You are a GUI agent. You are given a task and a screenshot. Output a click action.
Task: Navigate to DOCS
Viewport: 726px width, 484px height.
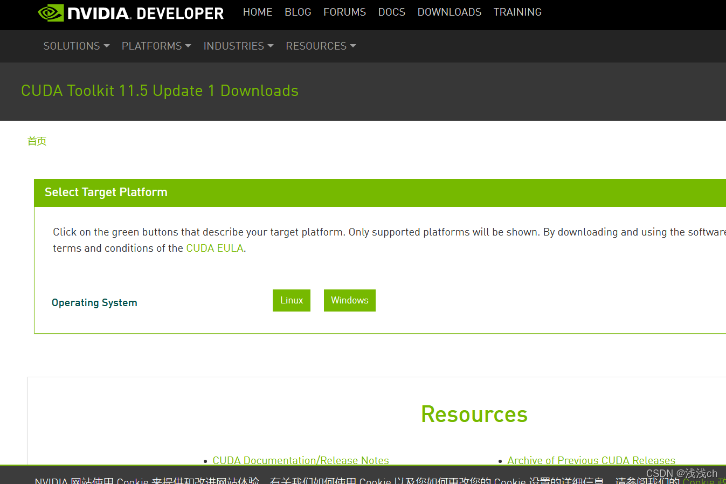pyautogui.click(x=392, y=12)
